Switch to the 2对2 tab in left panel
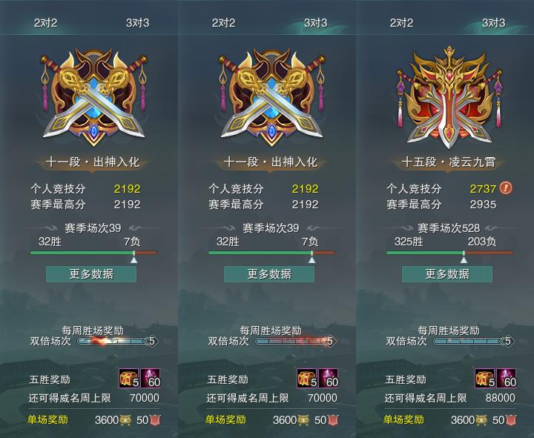534x438 pixels. coord(46,23)
